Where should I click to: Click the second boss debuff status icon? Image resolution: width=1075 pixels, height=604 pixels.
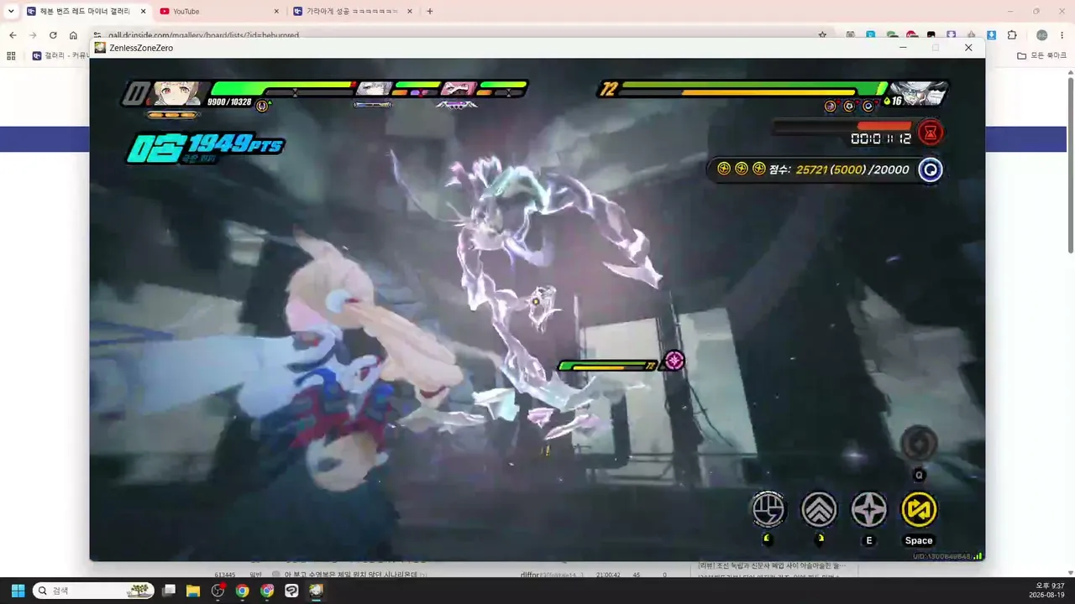pyautogui.click(x=849, y=106)
